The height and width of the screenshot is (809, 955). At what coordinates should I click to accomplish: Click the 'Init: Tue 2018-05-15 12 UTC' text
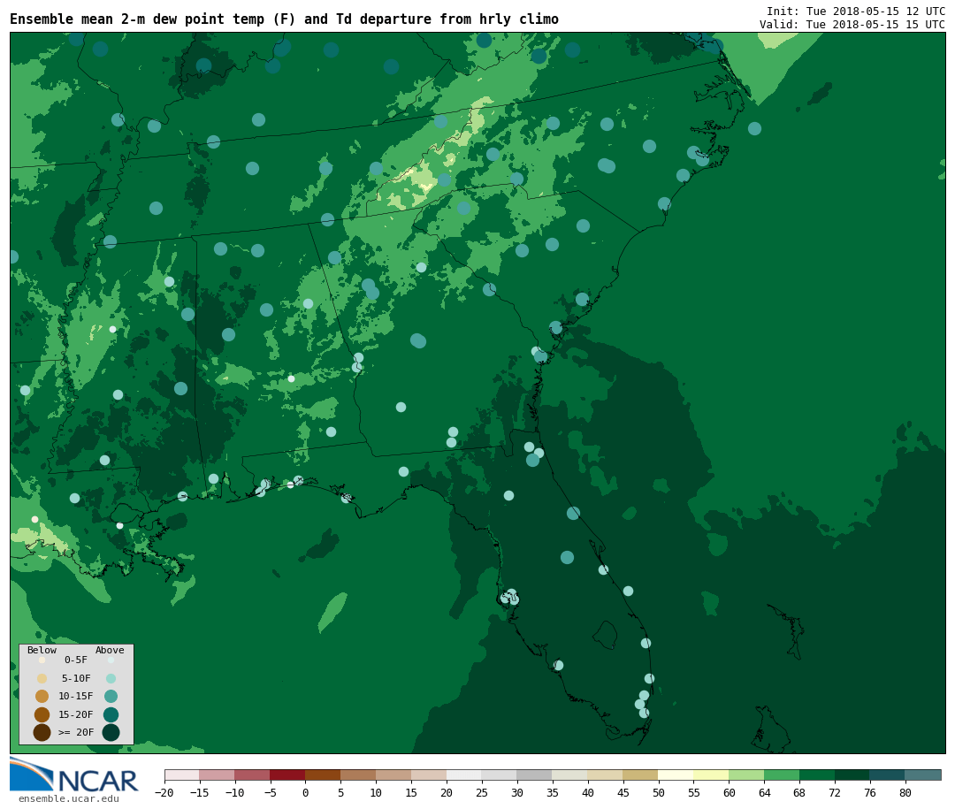pyautogui.click(x=856, y=11)
